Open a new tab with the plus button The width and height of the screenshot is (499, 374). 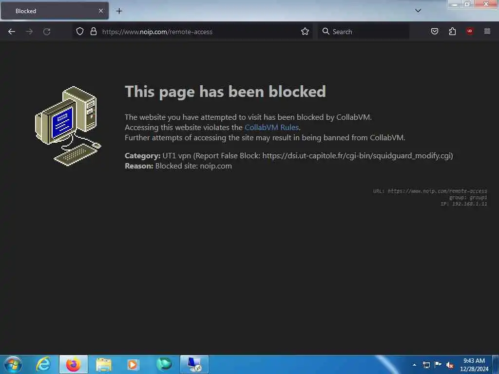(119, 11)
